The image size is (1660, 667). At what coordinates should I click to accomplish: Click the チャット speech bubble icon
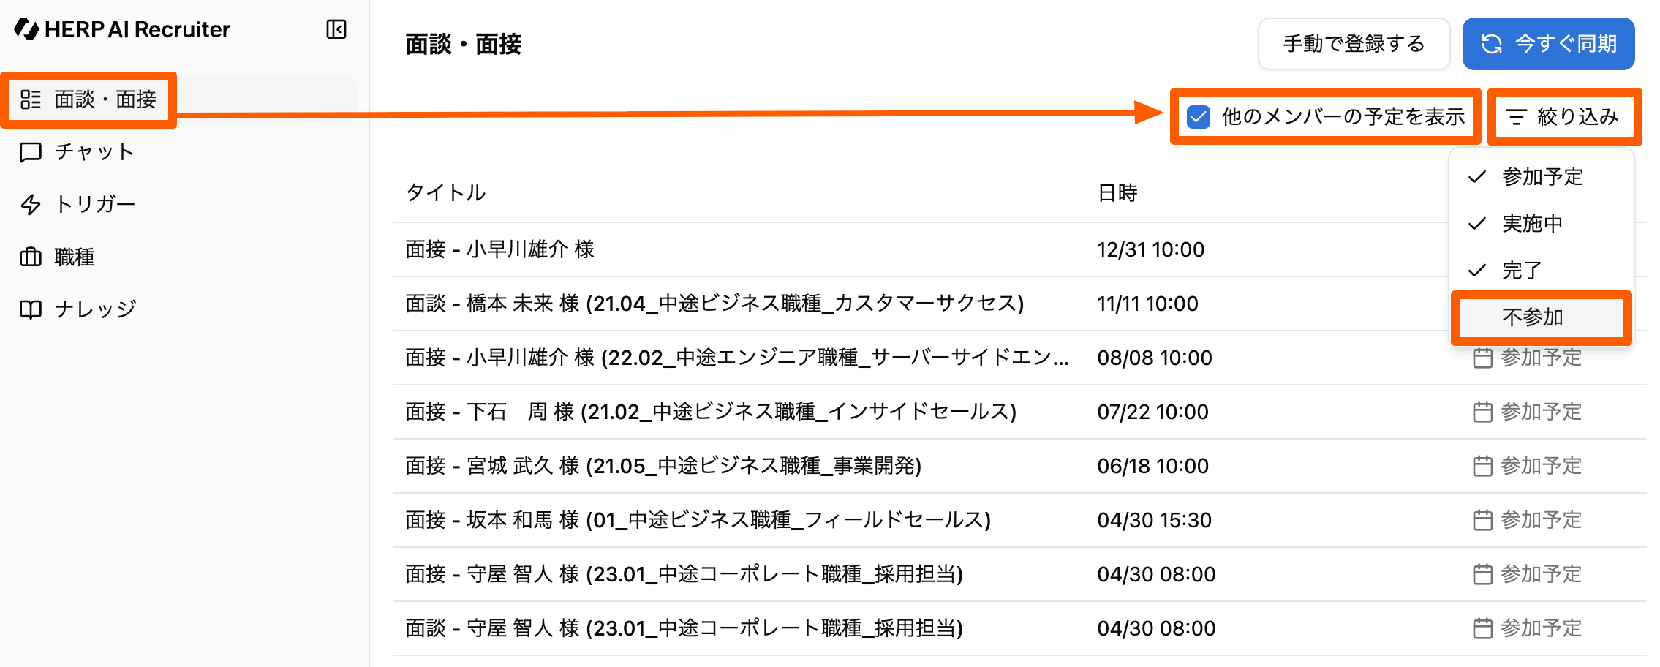pos(31,152)
